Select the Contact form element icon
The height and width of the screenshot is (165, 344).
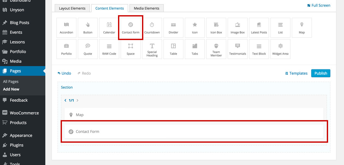131,28
